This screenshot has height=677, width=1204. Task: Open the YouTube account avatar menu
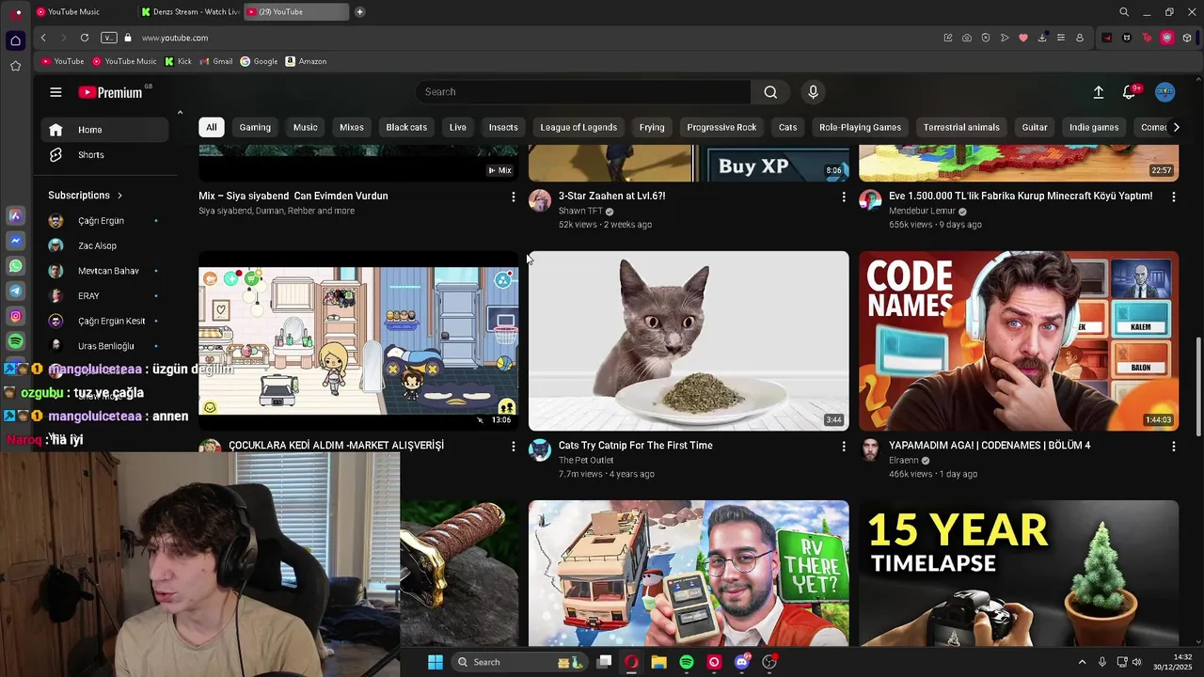click(x=1165, y=92)
